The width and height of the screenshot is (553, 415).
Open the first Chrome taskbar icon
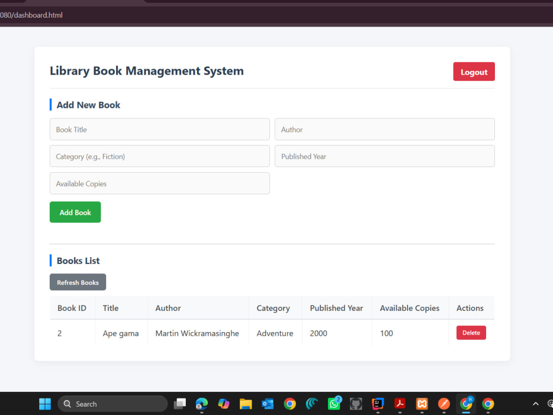(x=290, y=403)
